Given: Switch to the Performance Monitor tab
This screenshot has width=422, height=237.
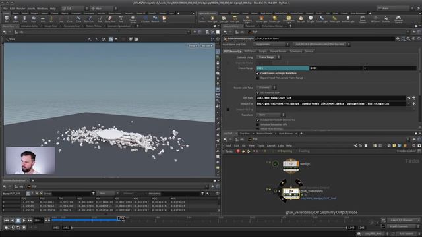Looking at the screenshot, I should click(x=272, y=26).
